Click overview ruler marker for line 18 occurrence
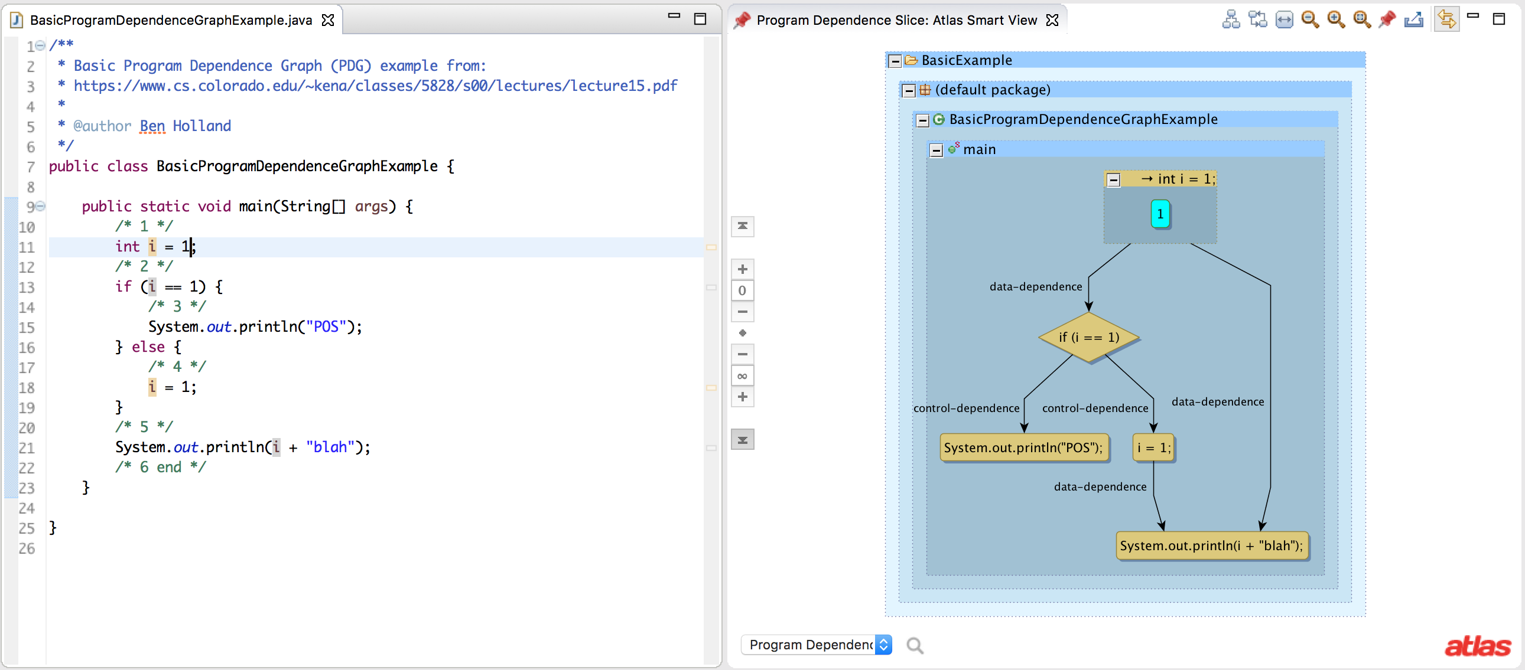Image resolution: width=1525 pixels, height=670 pixels. (x=711, y=388)
